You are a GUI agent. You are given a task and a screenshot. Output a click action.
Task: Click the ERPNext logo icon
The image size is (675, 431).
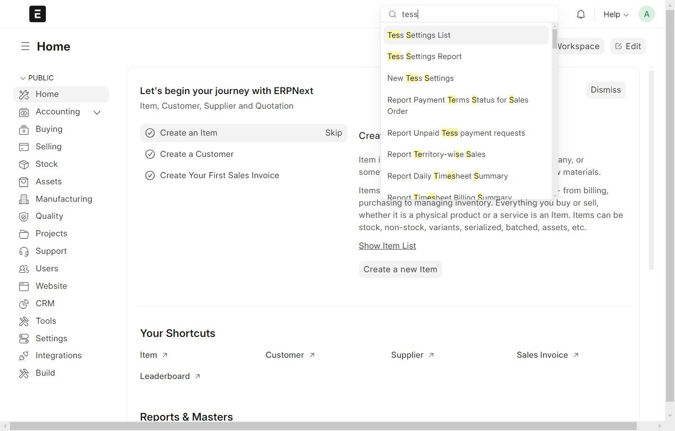pyautogui.click(x=37, y=14)
